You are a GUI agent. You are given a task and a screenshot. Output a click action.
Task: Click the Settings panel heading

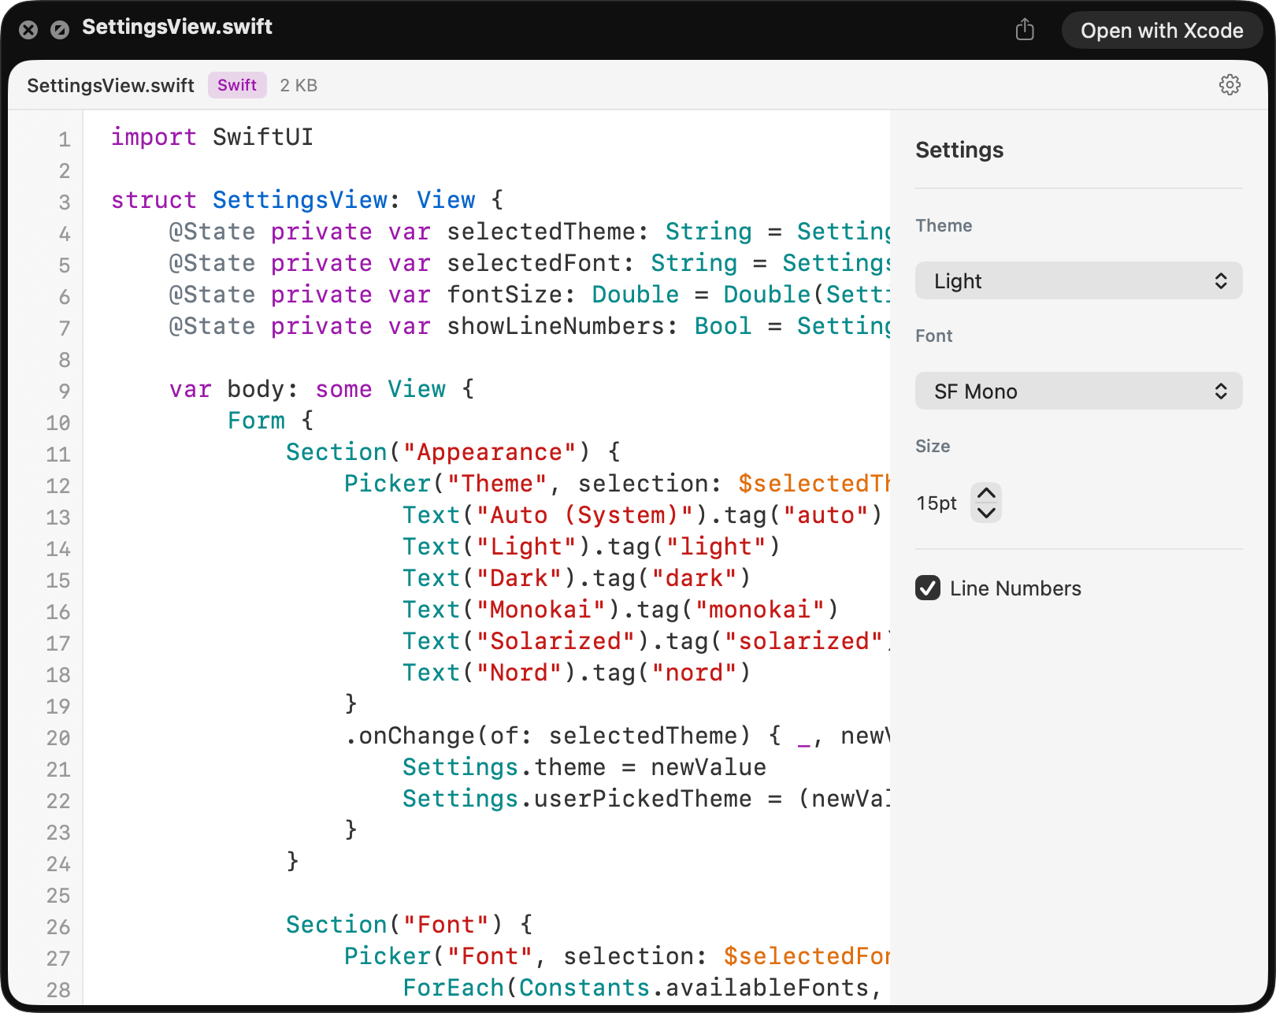pos(959,150)
